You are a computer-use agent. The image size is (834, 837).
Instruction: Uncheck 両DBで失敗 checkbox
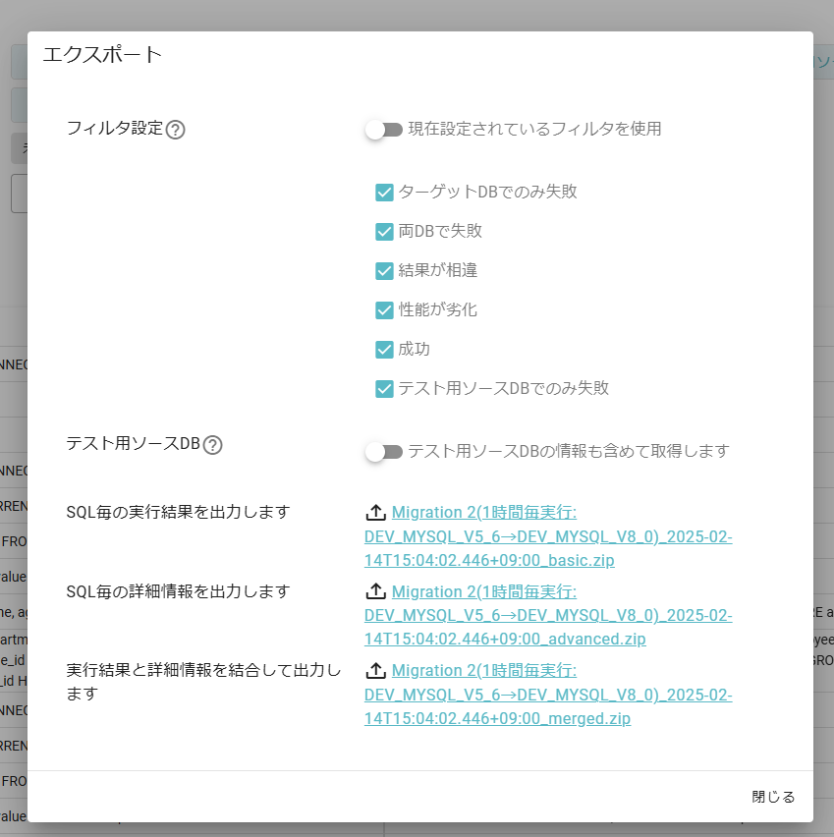point(384,232)
